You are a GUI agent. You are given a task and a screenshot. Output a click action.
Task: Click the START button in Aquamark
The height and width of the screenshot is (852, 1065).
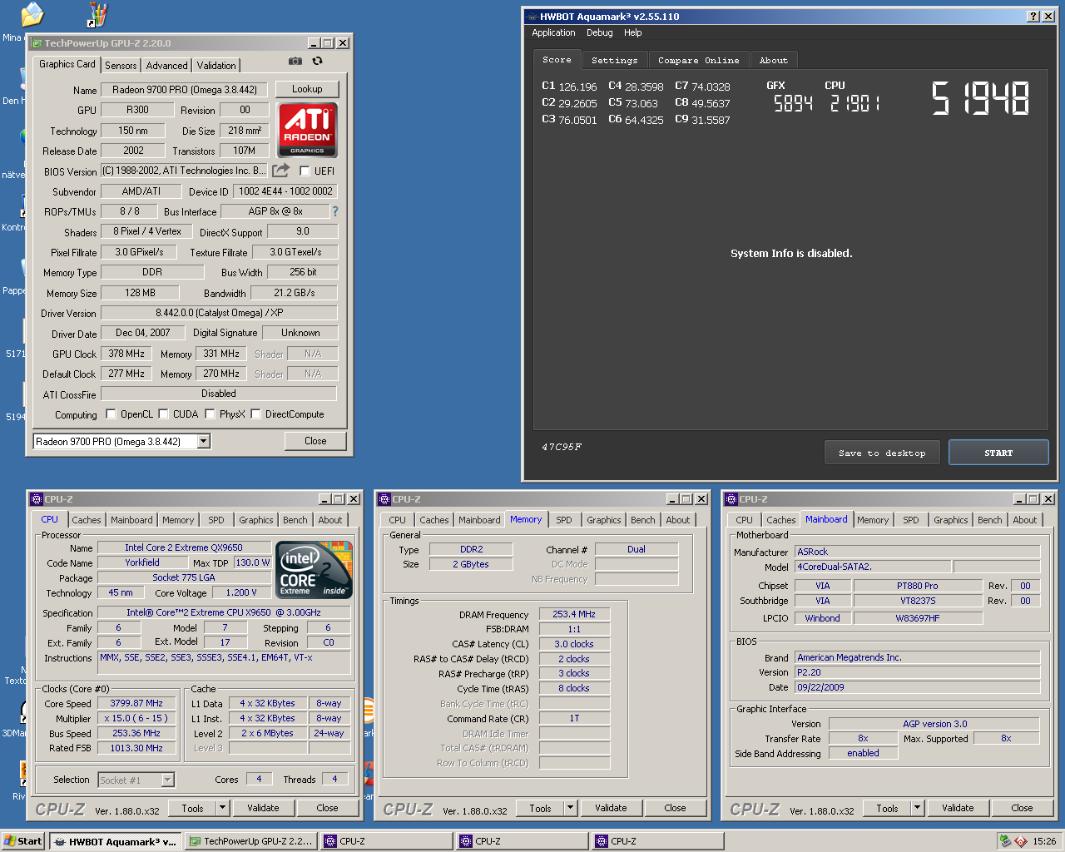pos(998,453)
